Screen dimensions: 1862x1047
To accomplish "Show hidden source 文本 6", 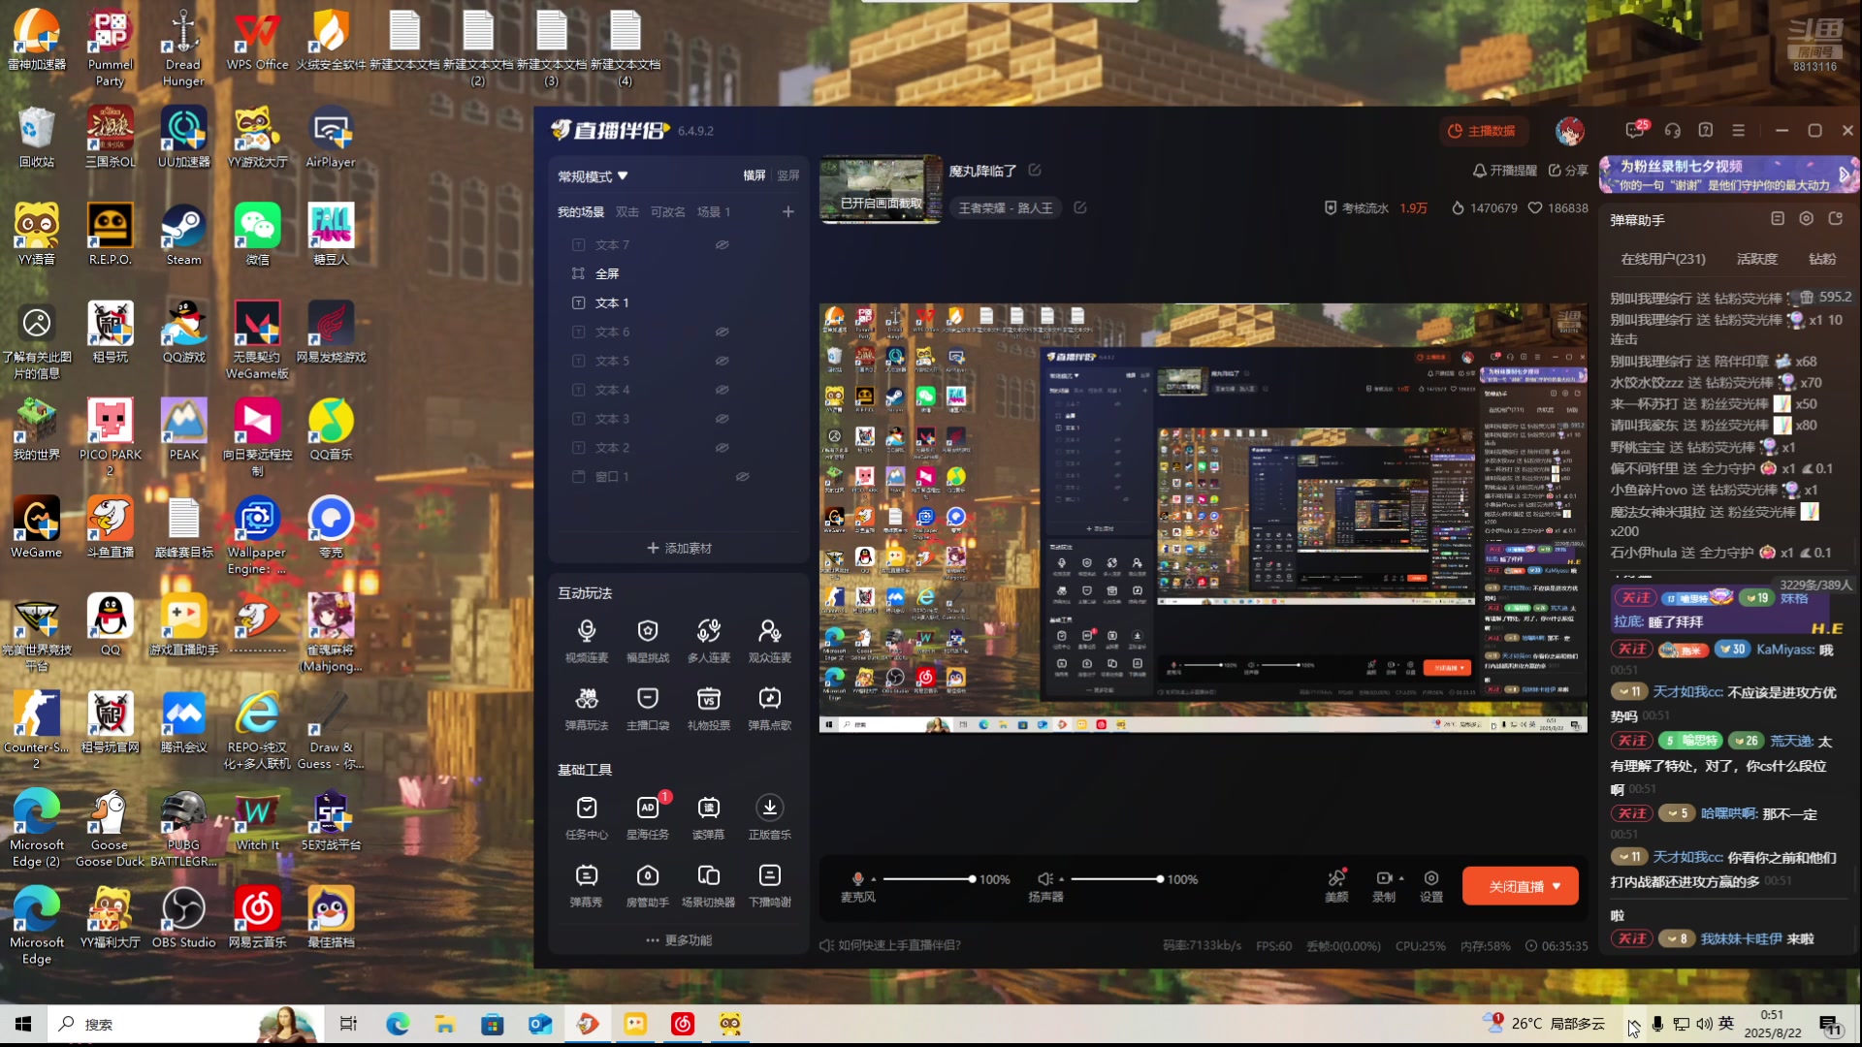I will coord(722,332).
